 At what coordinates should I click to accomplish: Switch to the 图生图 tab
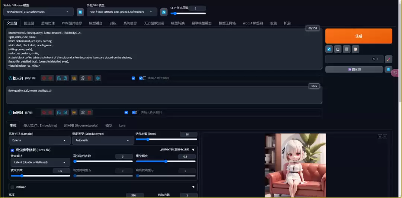tap(29, 23)
